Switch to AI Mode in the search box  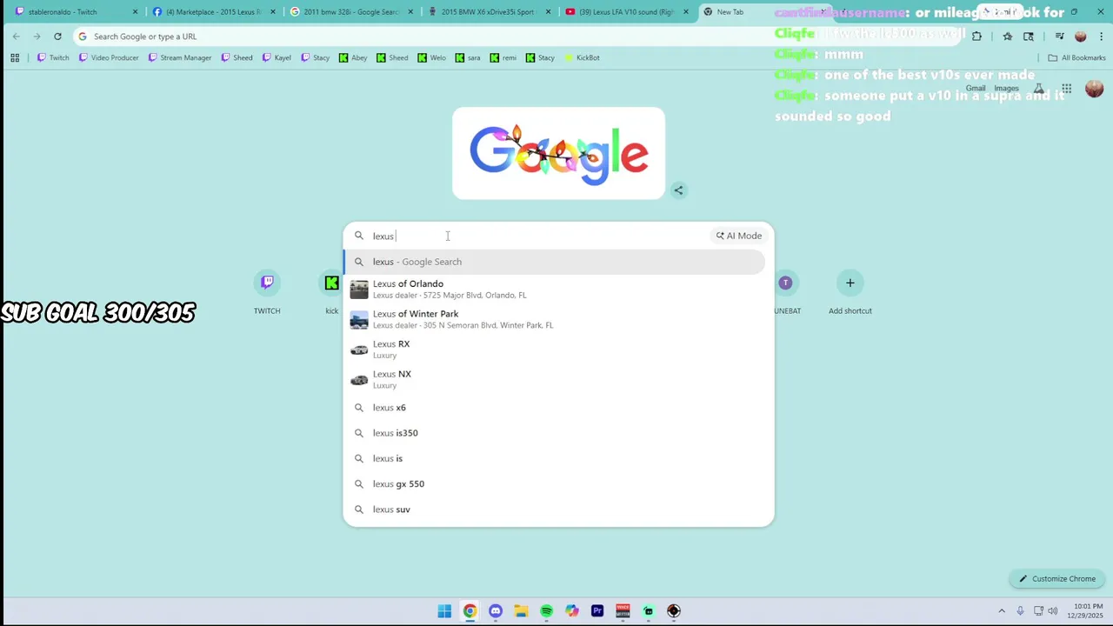(739, 236)
